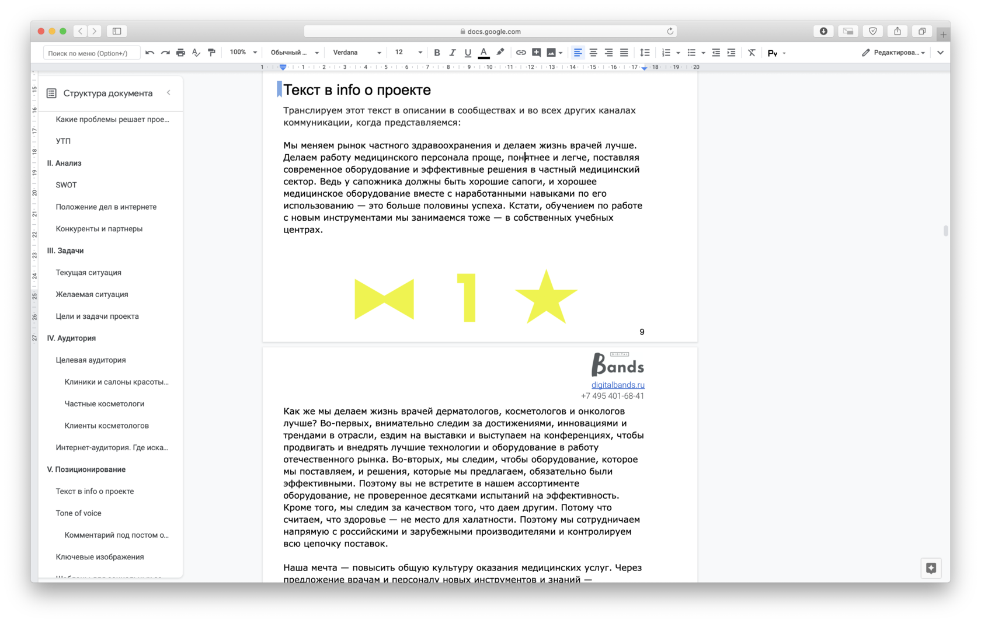Go to outline item II. Анализ
This screenshot has height=623, width=981.
[x=64, y=163]
